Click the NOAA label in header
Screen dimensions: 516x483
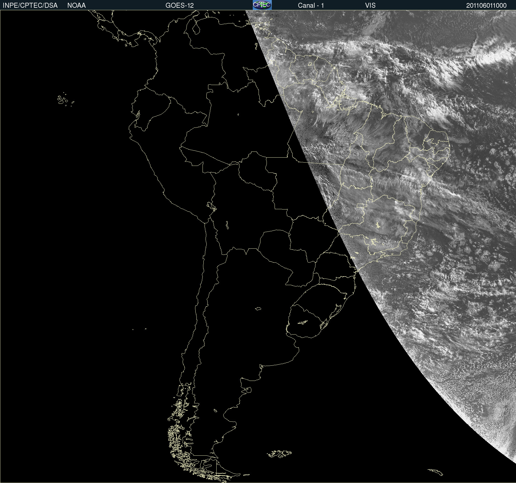(x=76, y=6)
